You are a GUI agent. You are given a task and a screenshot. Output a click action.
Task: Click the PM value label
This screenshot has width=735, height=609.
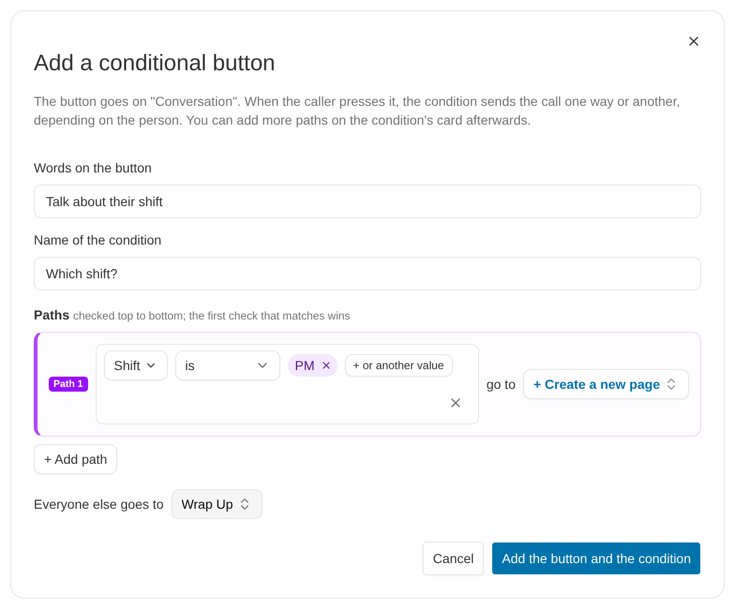pos(305,365)
